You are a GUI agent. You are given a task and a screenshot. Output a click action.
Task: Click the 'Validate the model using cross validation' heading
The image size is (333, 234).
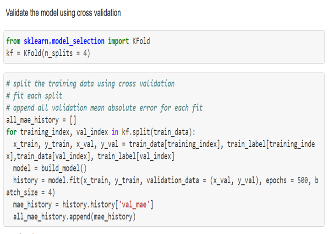pos(63,13)
